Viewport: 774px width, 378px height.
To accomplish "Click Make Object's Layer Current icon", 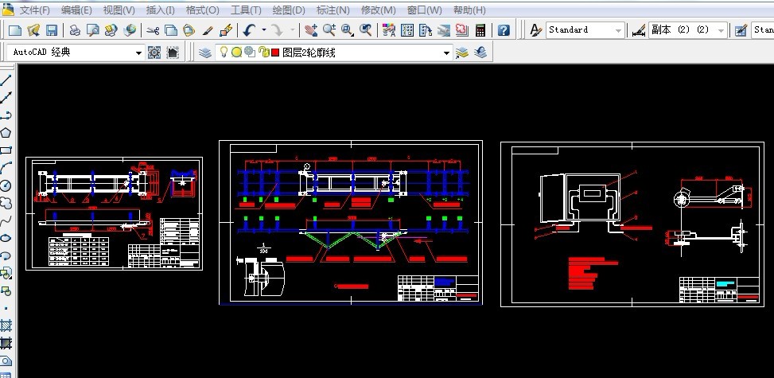I will point(462,53).
